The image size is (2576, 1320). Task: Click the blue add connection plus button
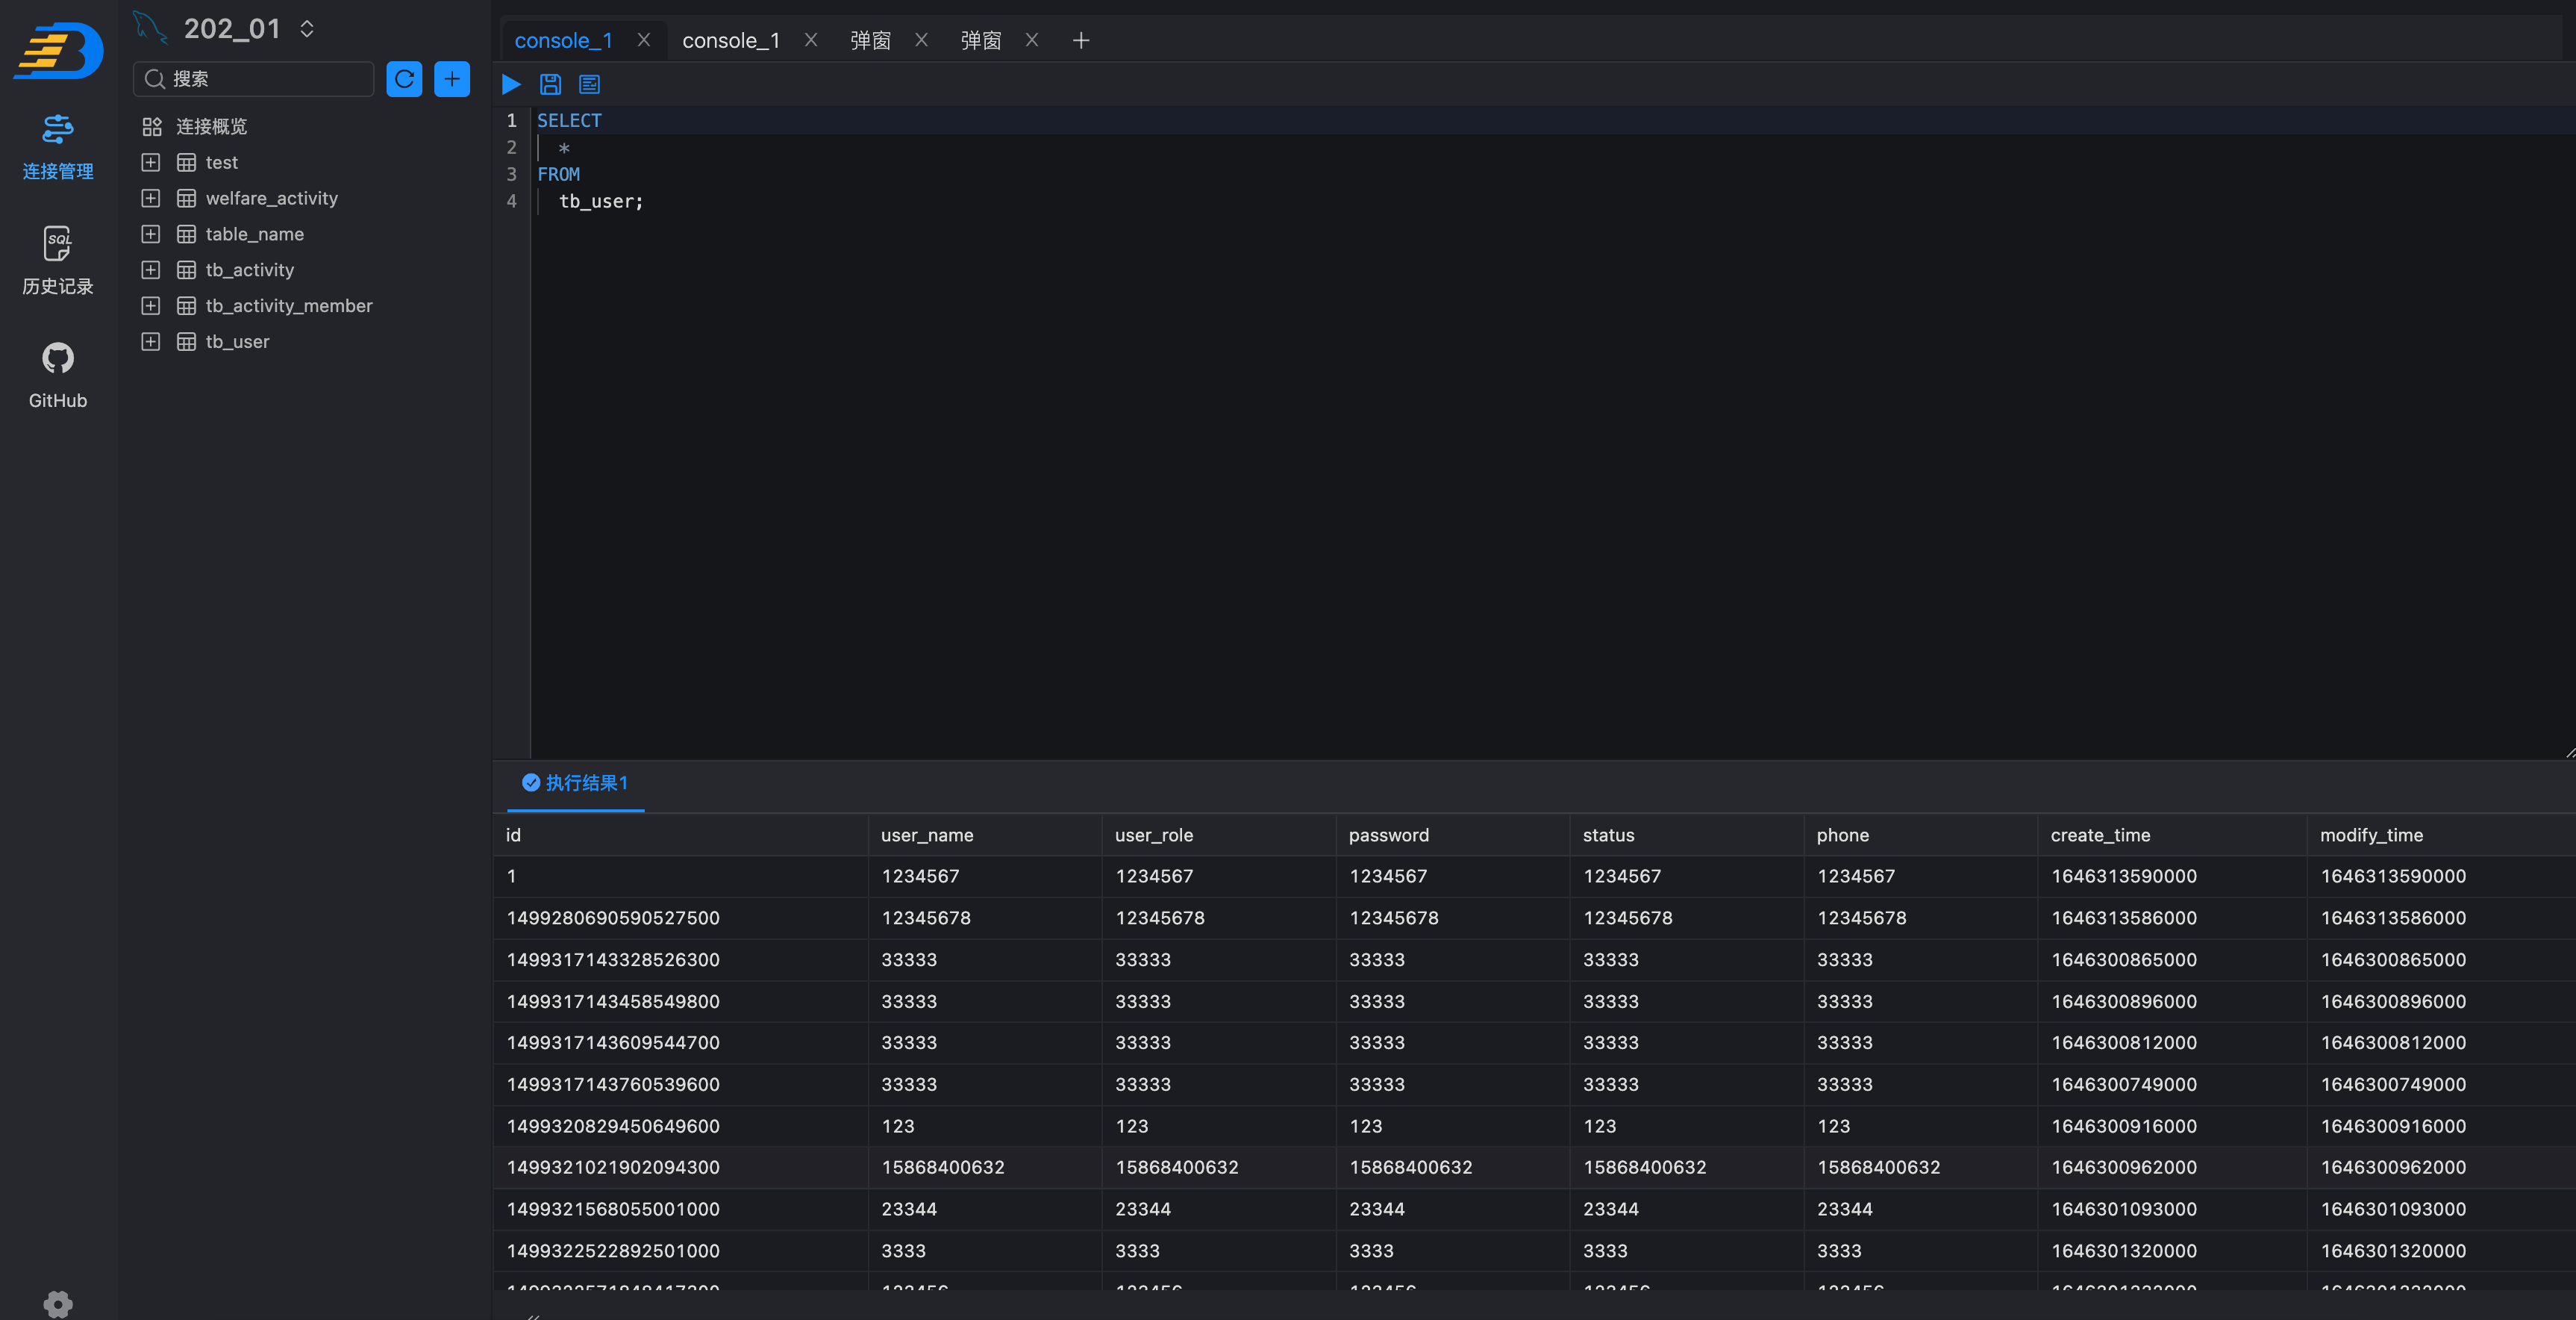click(x=452, y=79)
